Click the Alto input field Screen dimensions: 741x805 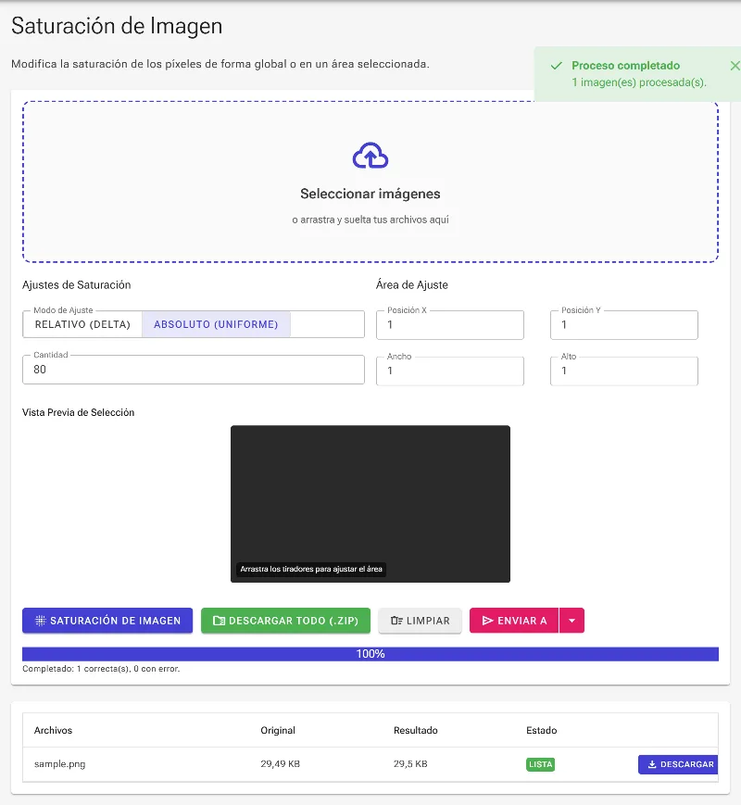(624, 371)
